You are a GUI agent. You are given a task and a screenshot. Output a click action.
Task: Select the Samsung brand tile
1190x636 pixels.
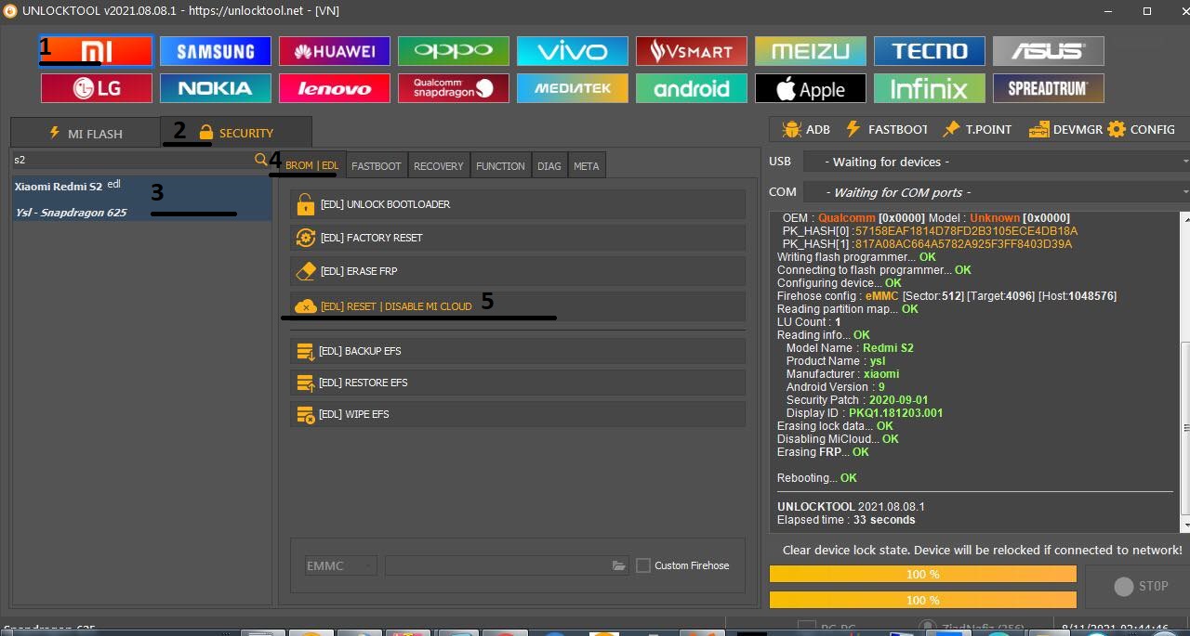(216, 51)
